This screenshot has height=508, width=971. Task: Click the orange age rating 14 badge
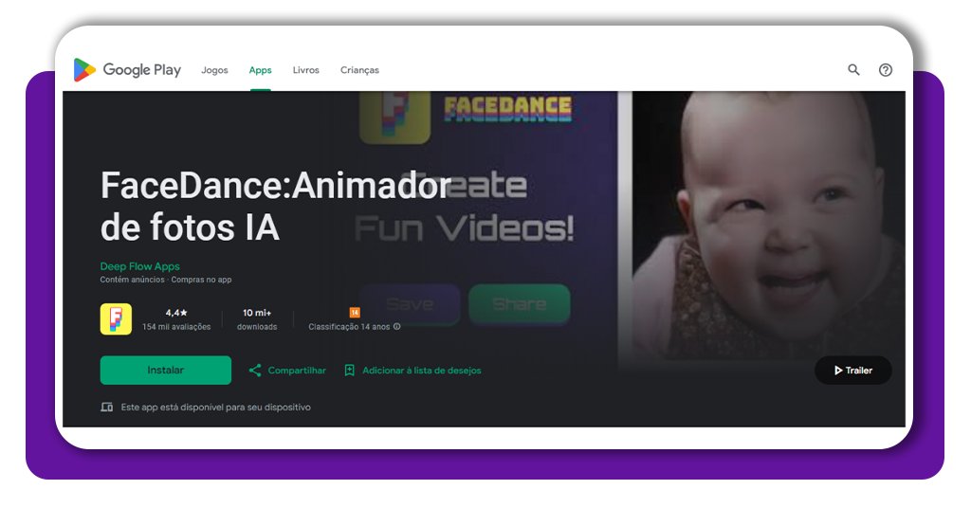[355, 312]
